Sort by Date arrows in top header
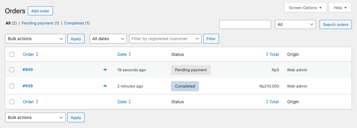Image resolution: width=357 pixels, height=128 pixels. (130, 54)
